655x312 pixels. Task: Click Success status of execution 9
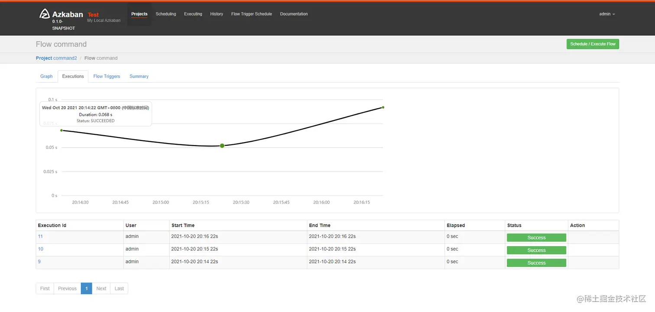pyautogui.click(x=536, y=263)
